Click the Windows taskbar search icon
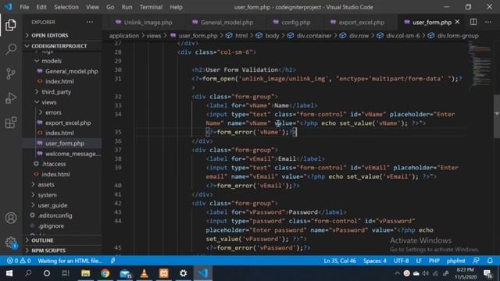The width and height of the screenshot is (500, 281). point(28,273)
